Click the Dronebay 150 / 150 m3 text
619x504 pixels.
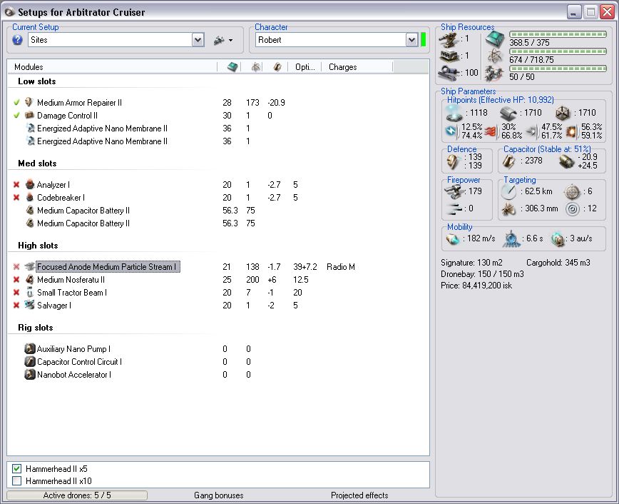tap(482, 274)
